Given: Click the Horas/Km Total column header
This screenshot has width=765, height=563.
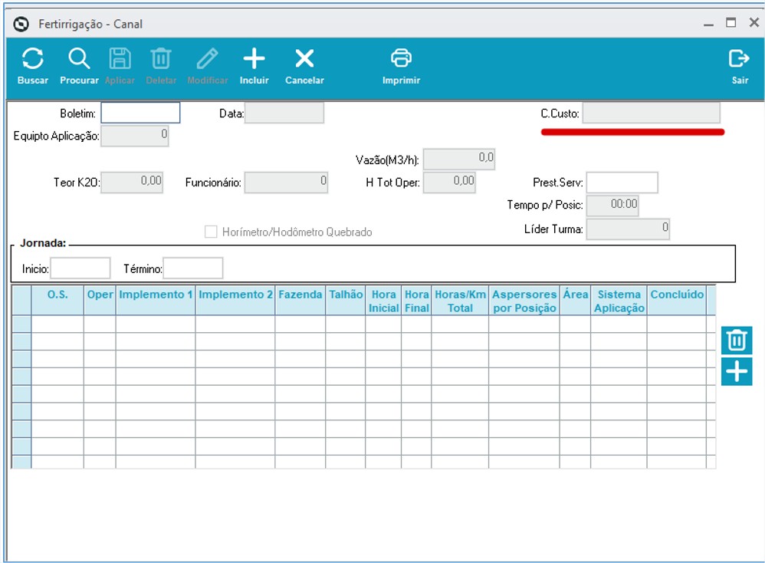Looking at the screenshot, I should tap(460, 301).
